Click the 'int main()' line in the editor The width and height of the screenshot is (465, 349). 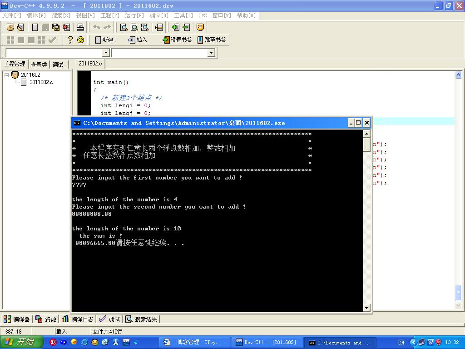(x=111, y=83)
